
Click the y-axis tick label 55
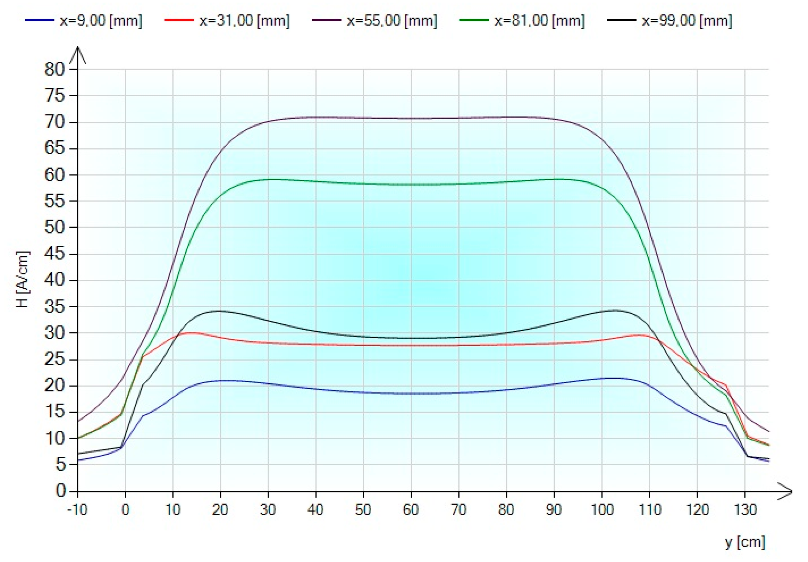(55, 201)
